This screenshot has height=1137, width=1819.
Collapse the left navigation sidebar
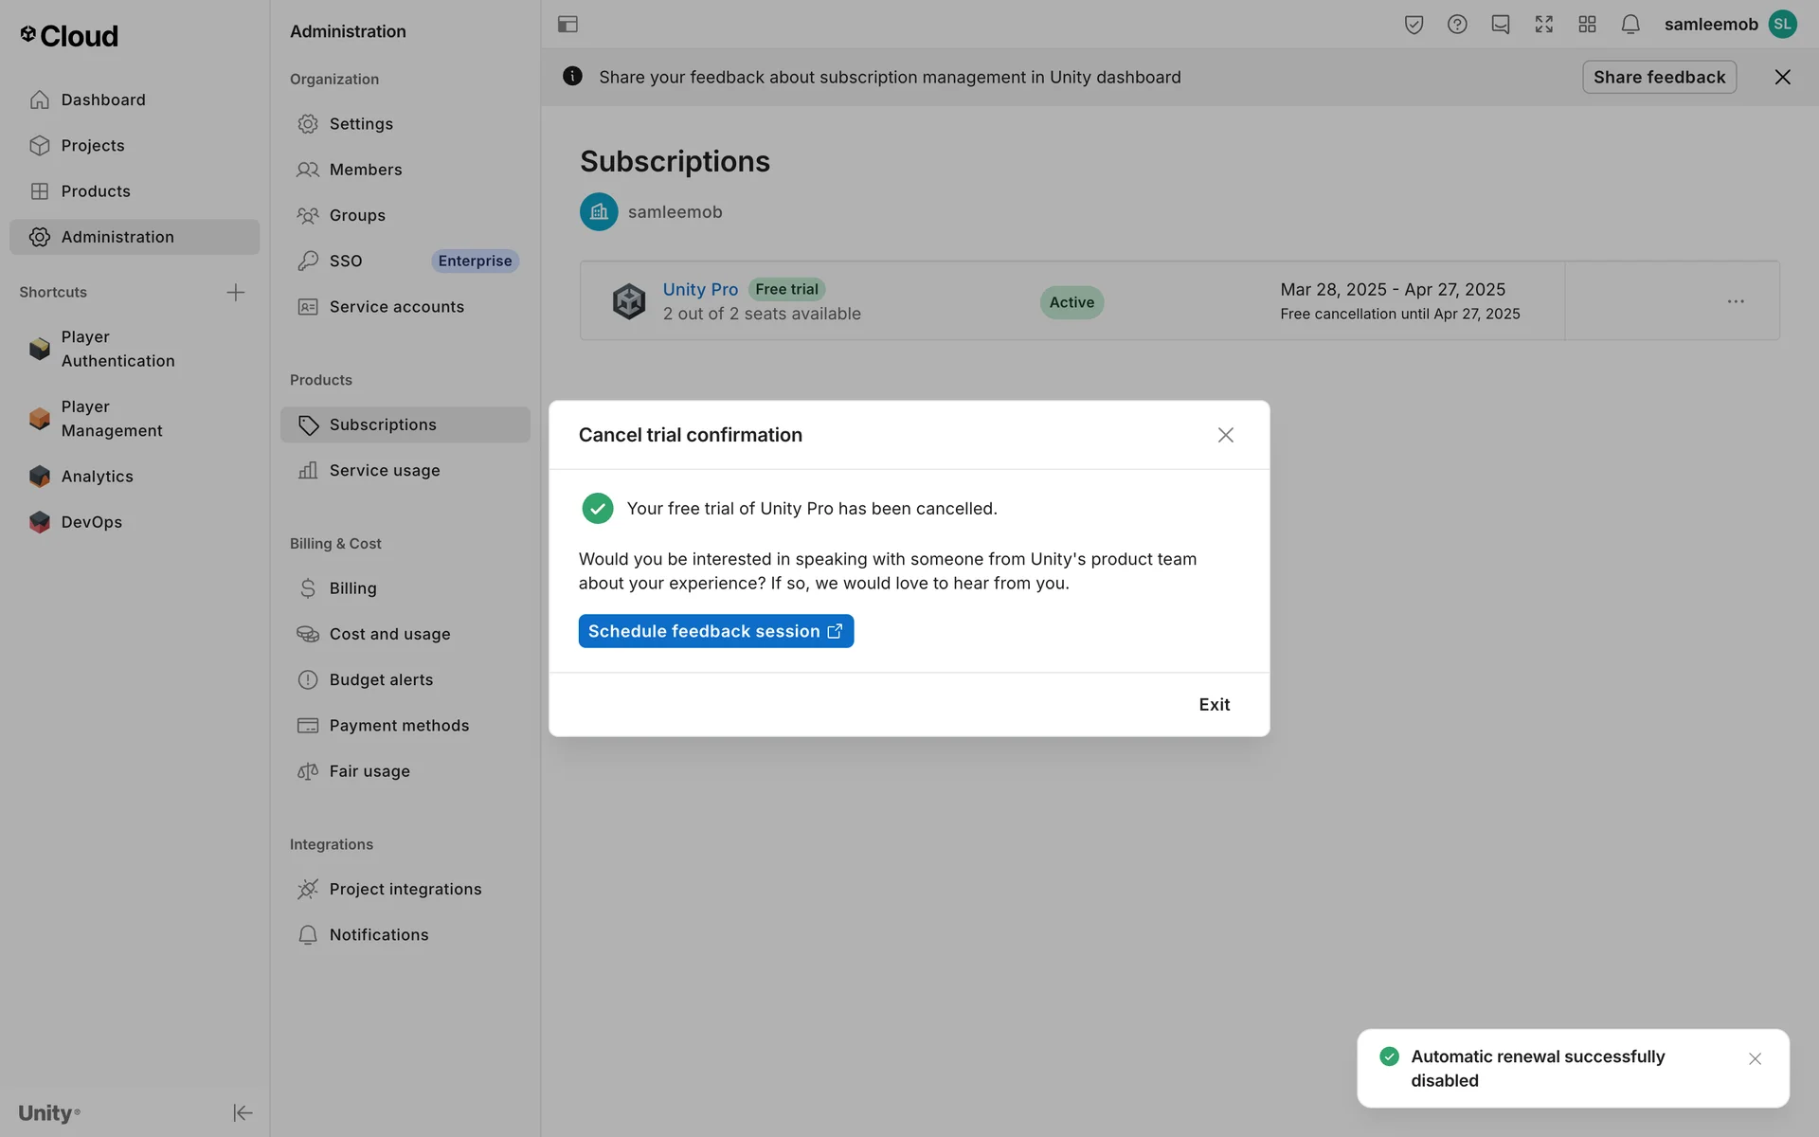pyautogui.click(x=243, y=1112)
